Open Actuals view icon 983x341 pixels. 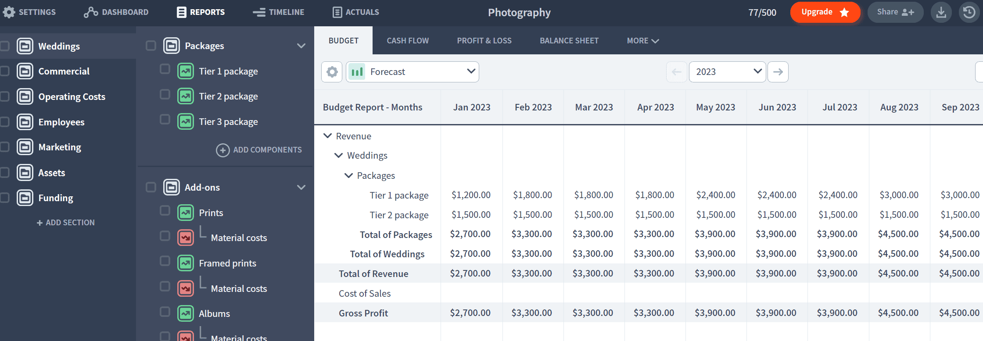click(337, 12)
